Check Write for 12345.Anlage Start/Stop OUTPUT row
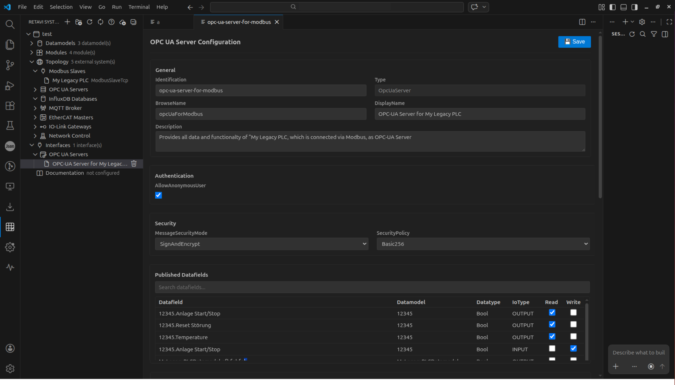675x385 pixels. pos(574,312)
